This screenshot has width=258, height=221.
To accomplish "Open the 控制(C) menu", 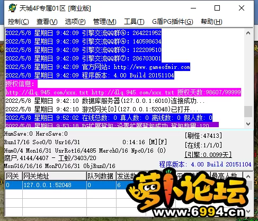I will coord(19,22).
